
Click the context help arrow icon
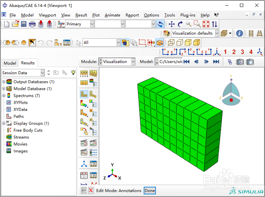click(x=216, y=15)
